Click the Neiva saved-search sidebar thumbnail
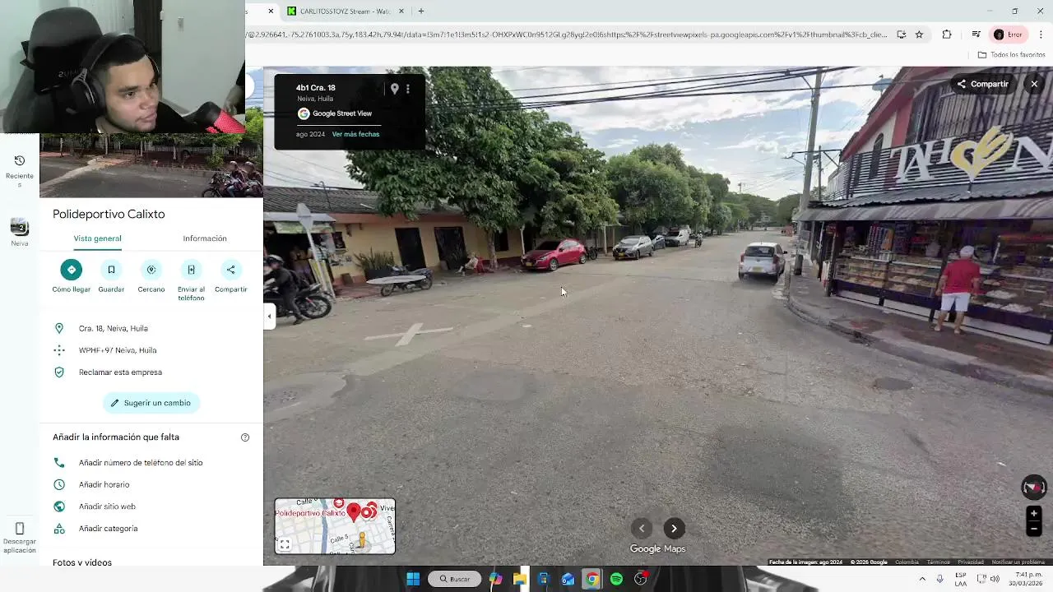 (19, 227)
